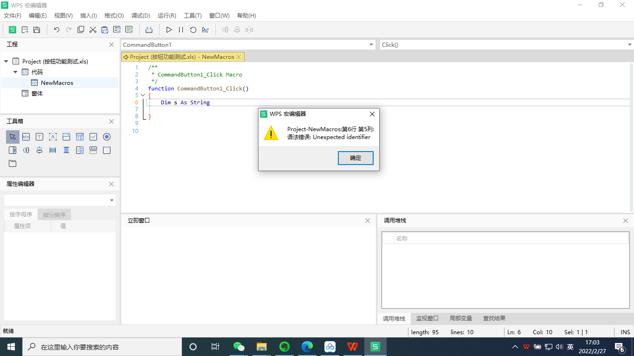Open the 运行 menu
The width and height of the screenshot is (634, 356).
pyautogui.click(x=167, y=15)
